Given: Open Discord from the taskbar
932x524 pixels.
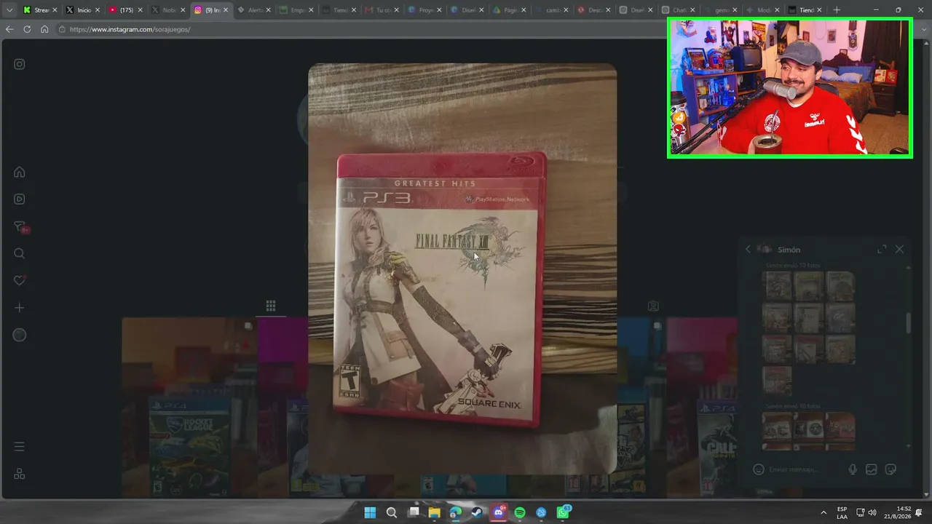Looking at the screenshot, I should [x=499, y=512].
